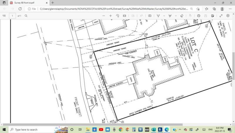
Task: Click the page number input field
Action: 12,16
